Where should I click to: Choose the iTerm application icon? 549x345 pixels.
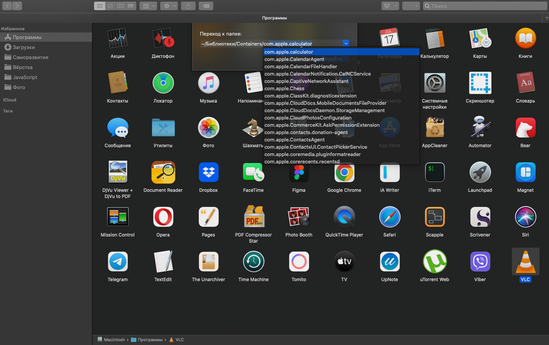tap(435, 172)
